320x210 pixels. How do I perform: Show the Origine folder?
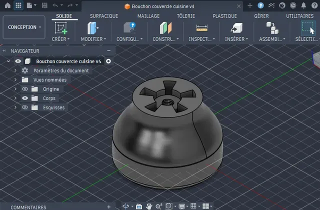coord(25,89)
